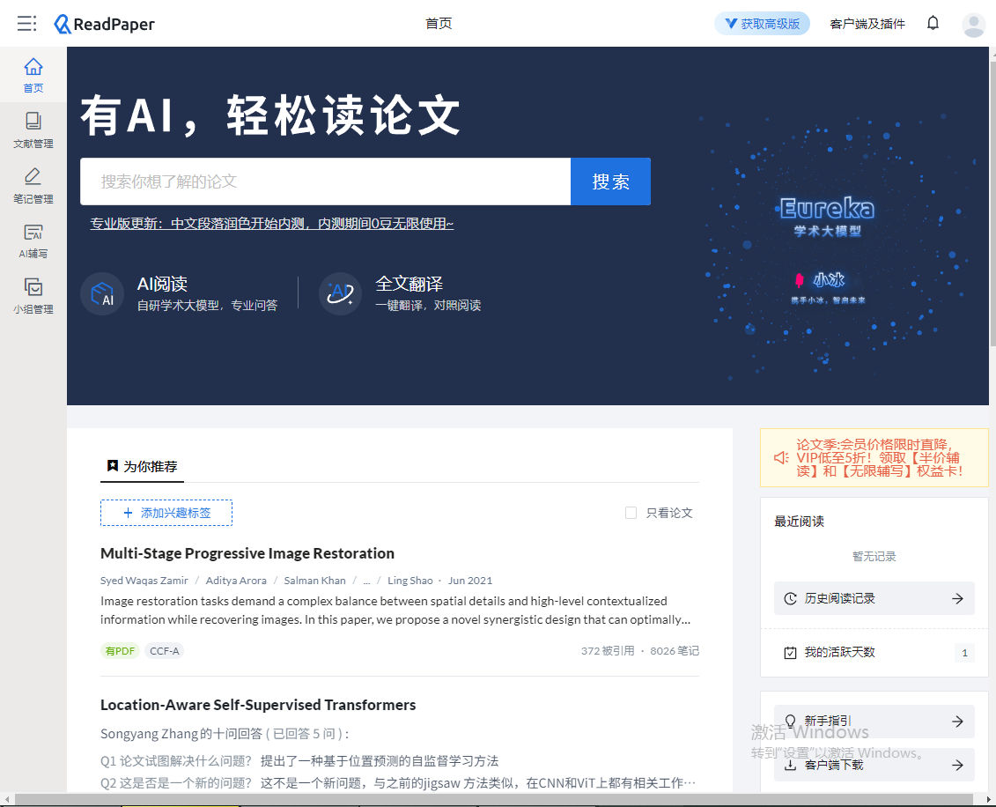Click the horizontal scrollbar thumb
996x807 pixels.
(x=493, y=799)
